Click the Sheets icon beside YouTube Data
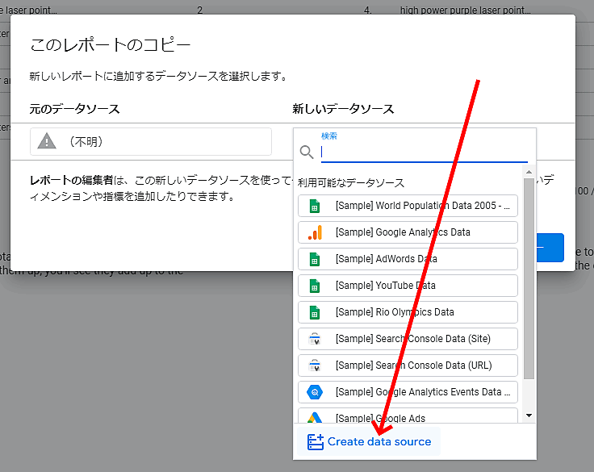Viewport: 594px width, 472px height. (x=315, y=286)
